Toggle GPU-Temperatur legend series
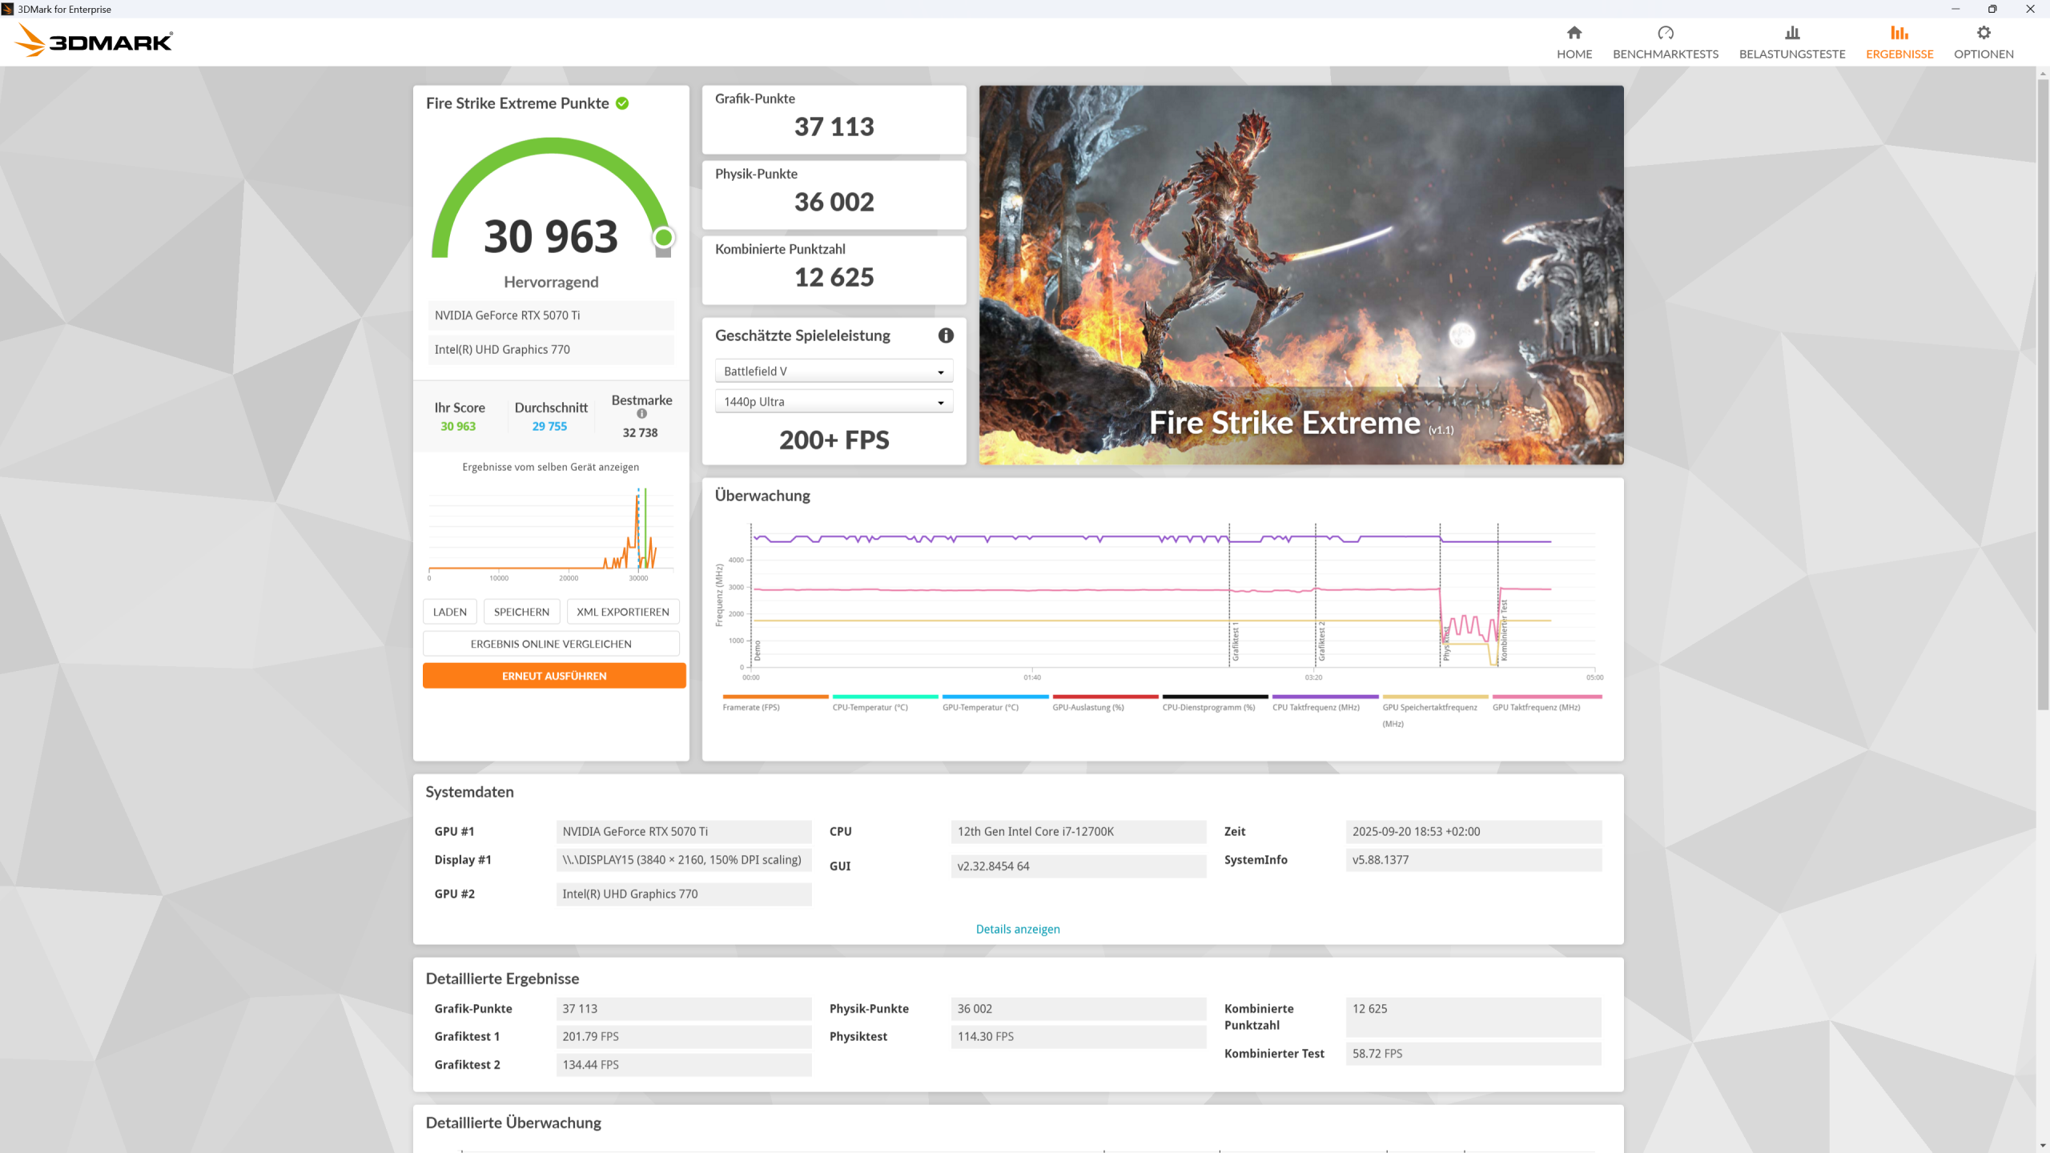The width and height of the screenshot is (2050, 1153). [980, 707]
